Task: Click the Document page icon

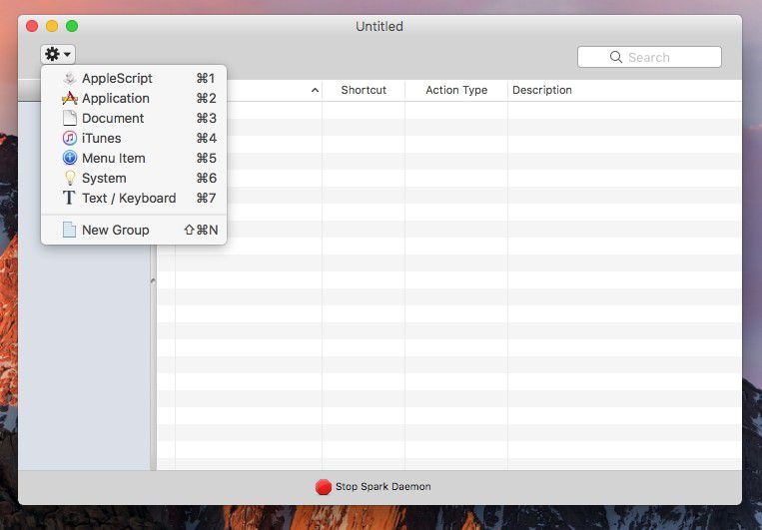Action: 70,118
